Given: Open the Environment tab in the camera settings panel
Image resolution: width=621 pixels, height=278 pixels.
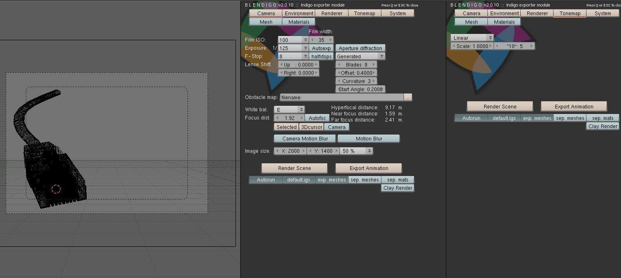Looking at the screenshot, I should click(299, 13).
